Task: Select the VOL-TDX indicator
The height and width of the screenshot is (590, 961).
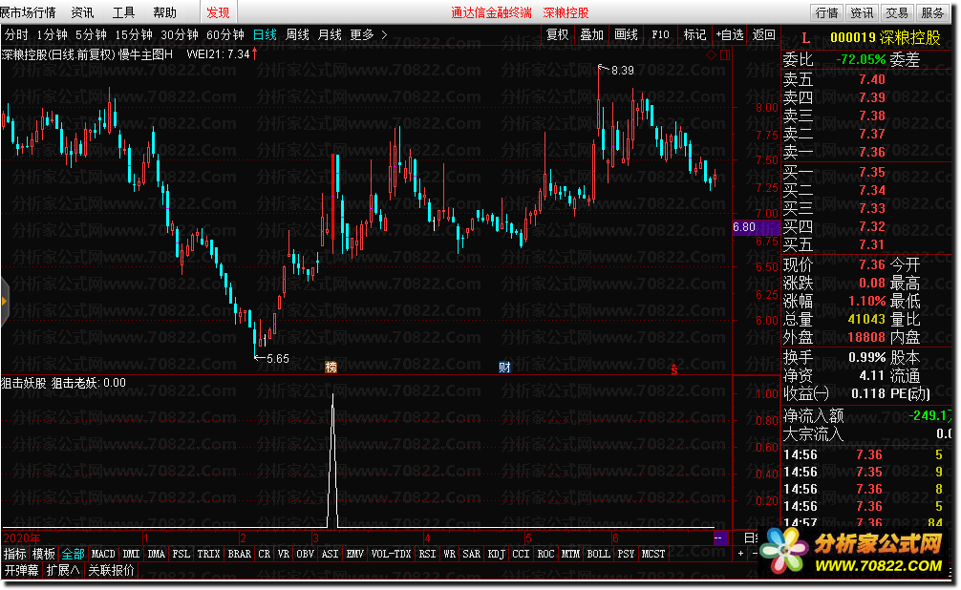Action: click(391, 554)
